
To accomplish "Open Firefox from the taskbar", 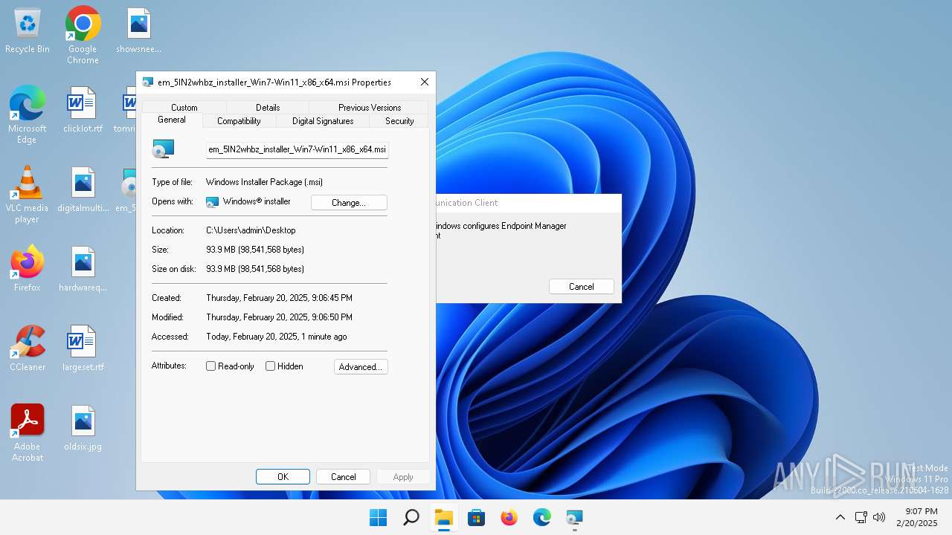I will 509,517.
